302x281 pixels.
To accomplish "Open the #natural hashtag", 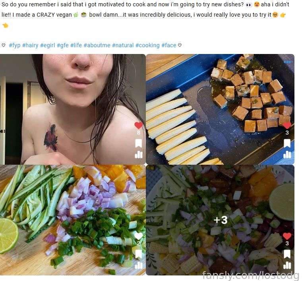I will pyautogui.click(x=123, y=45).
